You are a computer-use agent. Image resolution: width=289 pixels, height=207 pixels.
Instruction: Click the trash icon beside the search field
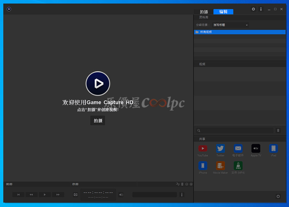click(x=278, y=130)
